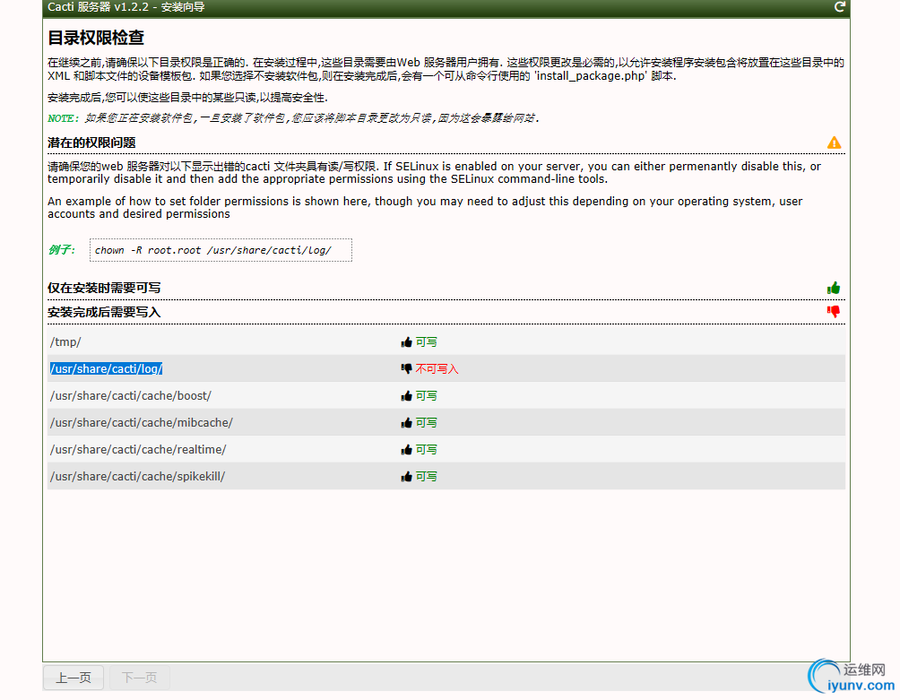Viewport: 900px width, 700px height.
Task: Click 可写 status in cache/spikekill/ row
Action: [427, 477]
